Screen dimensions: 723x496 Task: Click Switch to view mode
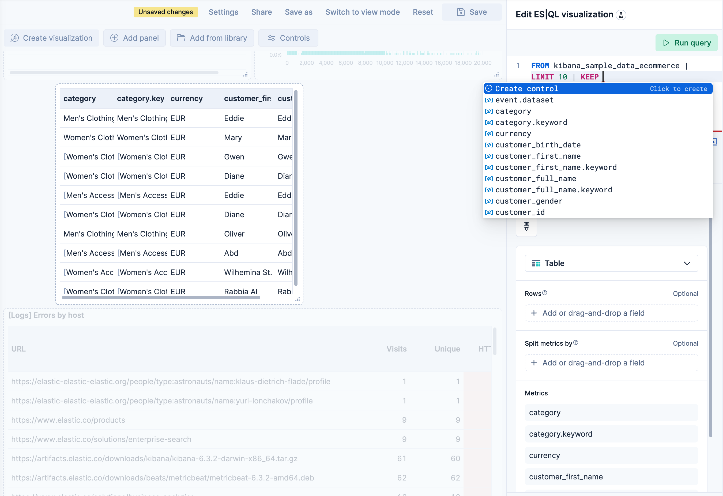[x=362, y=12]
